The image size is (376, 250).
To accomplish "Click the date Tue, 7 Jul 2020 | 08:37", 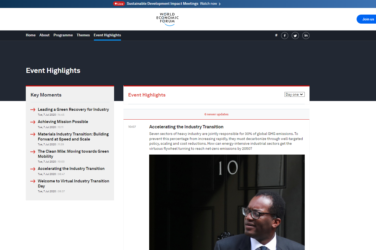I will click(x=51, y=191).
